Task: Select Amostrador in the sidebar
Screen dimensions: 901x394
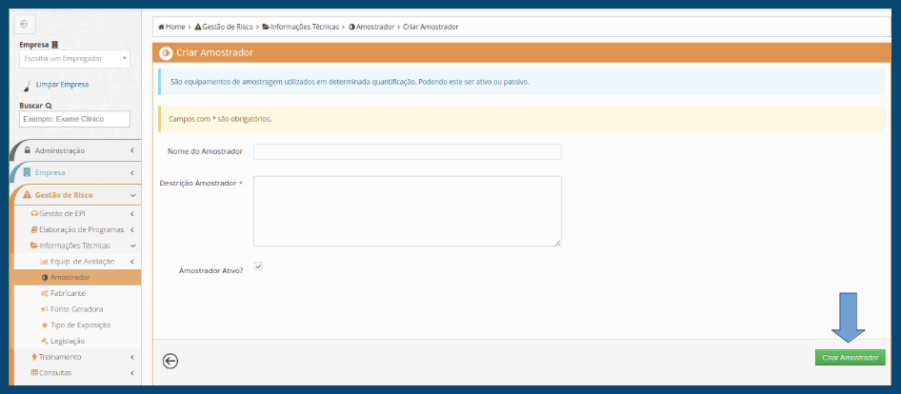Action: coord(70,277)
